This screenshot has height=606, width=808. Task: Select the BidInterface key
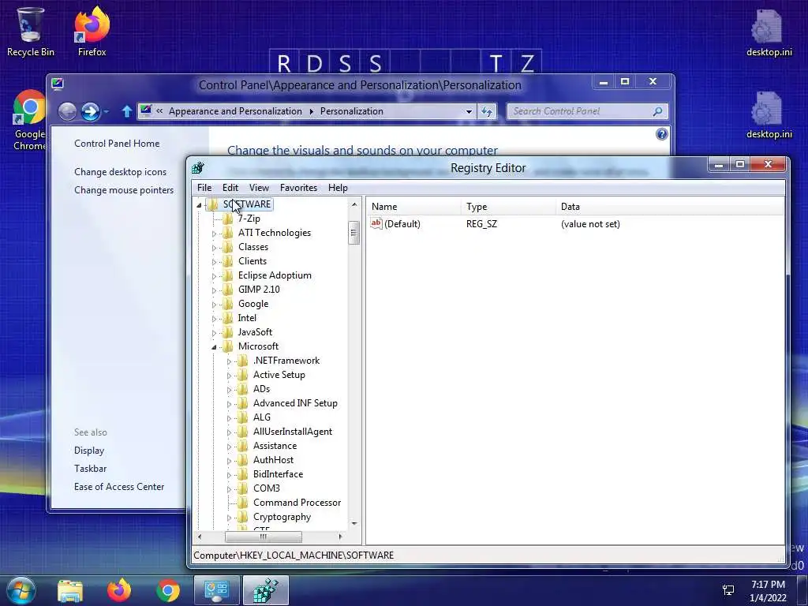coord(279,474)
